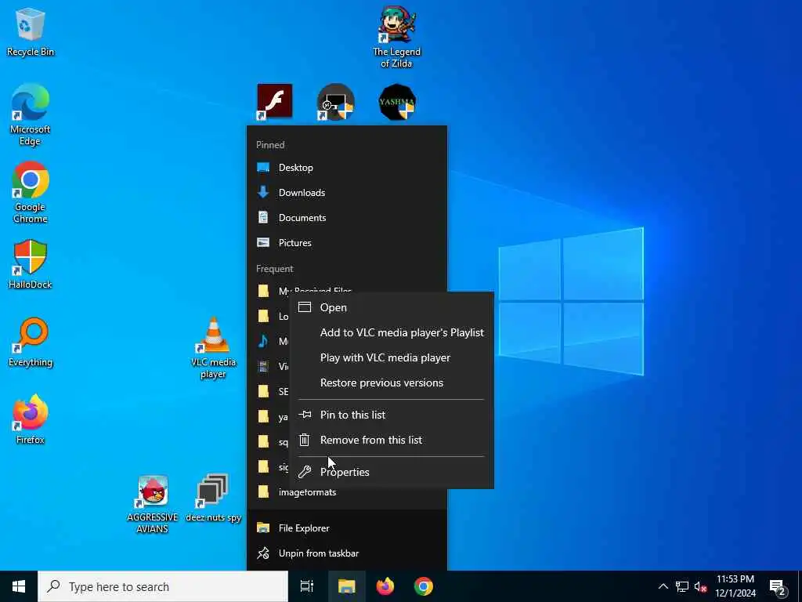Image resolution: width=802 pixels, height=602 pixels.
Task: Select the Firefox desktop shortcut
Action: point(31,419)
